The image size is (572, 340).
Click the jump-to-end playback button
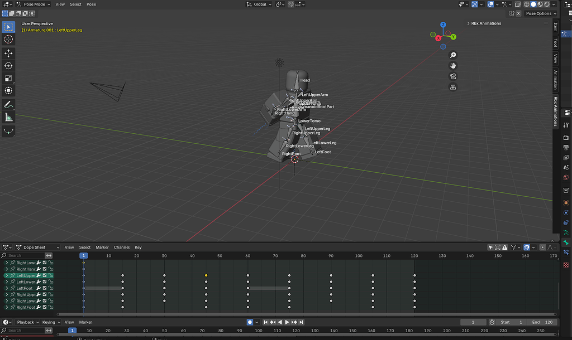[301, 322]
